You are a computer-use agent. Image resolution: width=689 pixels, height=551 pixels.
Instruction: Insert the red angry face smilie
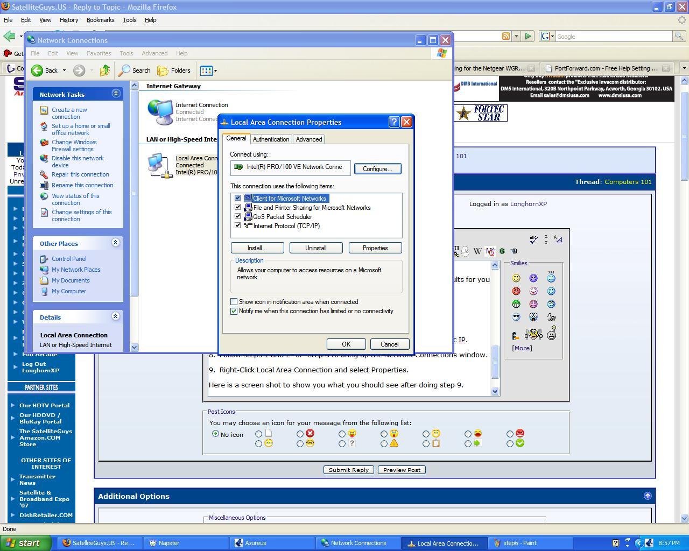pyautogui.click(x=516, y=291)
